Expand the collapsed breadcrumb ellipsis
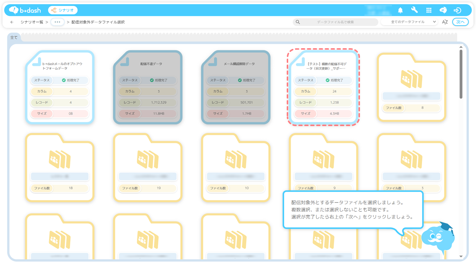 [57, 22]
